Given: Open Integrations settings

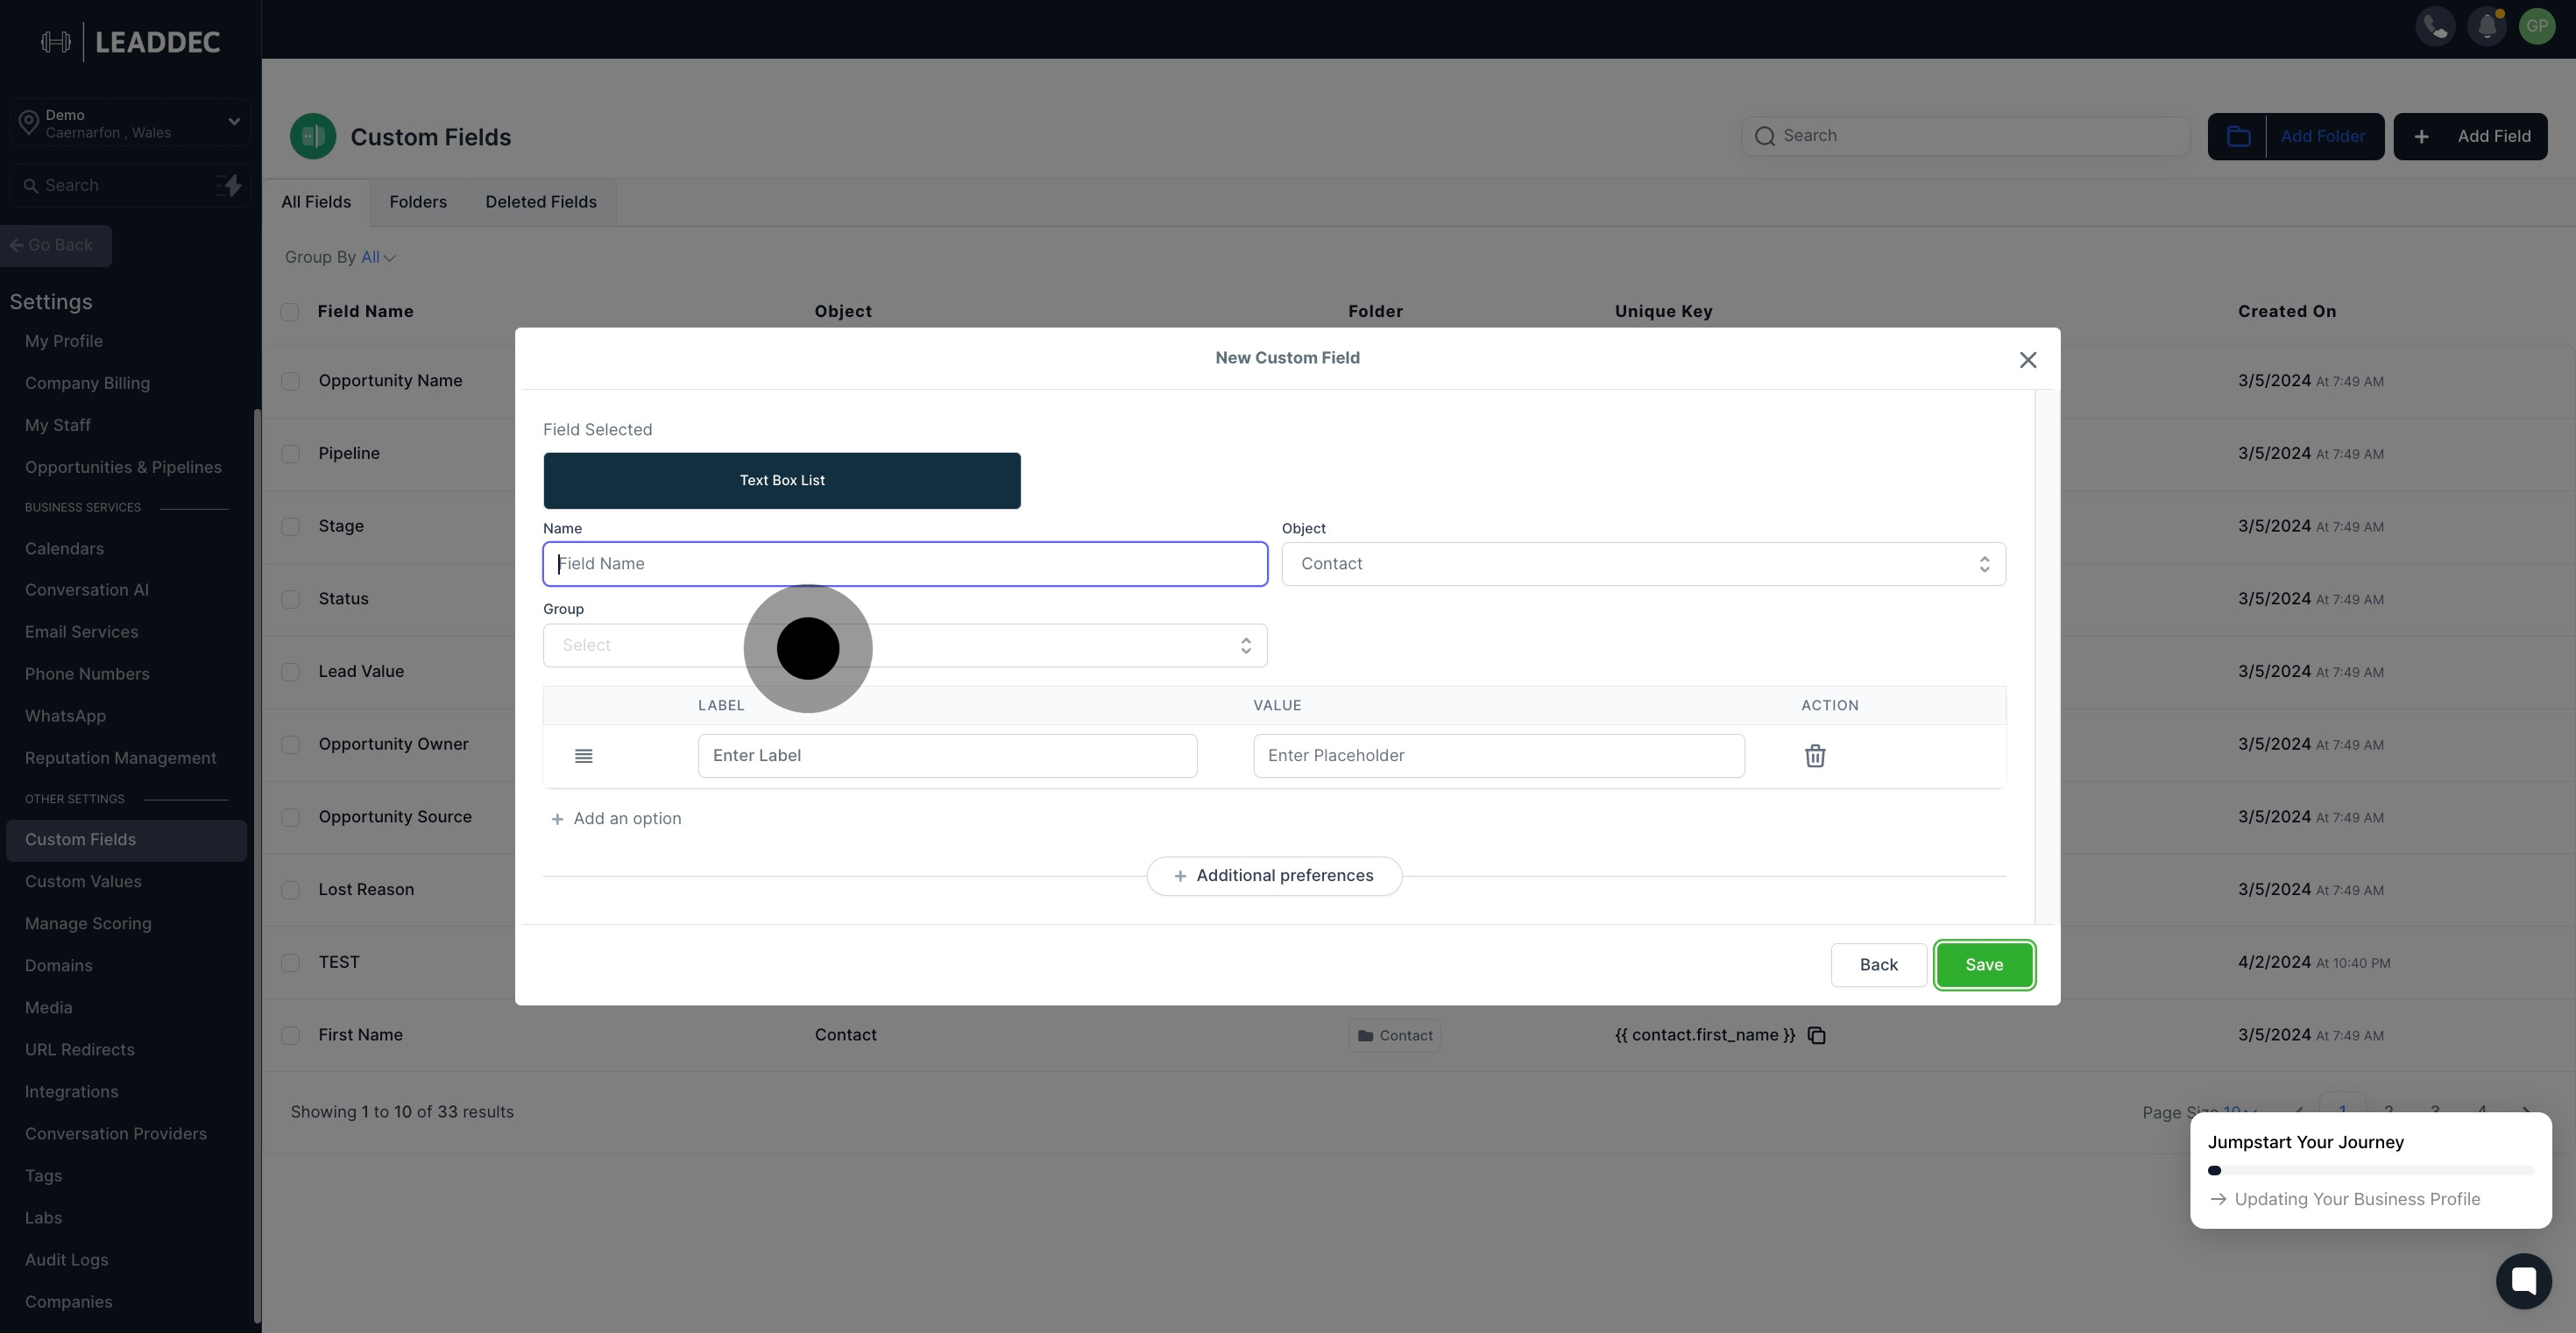Looking at the screenshot, I should [x=72, y=1092].
